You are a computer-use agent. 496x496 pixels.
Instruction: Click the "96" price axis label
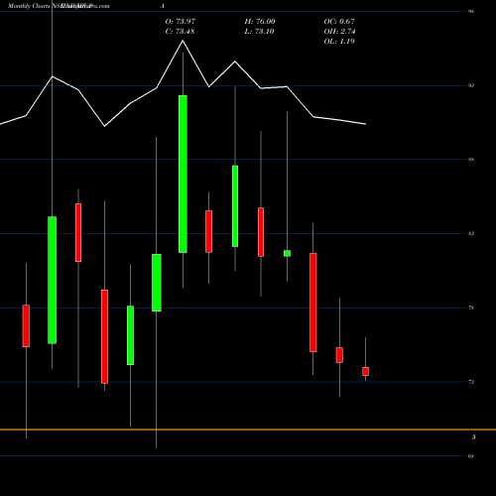(471, 12)
